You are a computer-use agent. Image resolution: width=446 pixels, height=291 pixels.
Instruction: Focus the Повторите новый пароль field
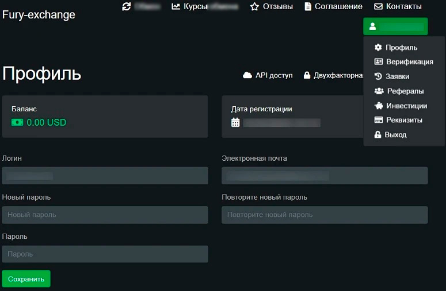point(325,215)
